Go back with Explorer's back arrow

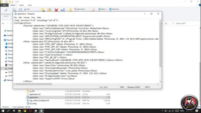click(x=3, y=23)
